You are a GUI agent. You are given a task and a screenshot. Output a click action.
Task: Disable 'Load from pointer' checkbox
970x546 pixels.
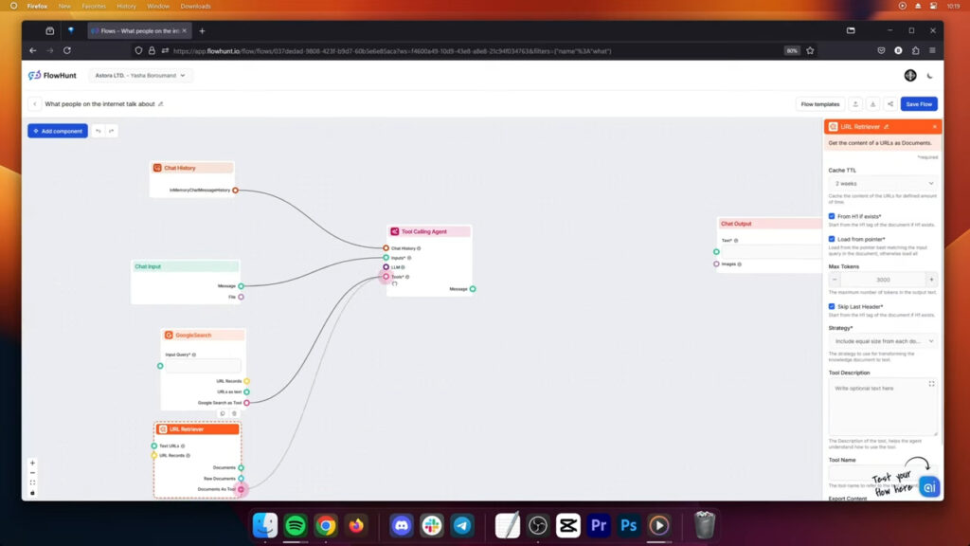(831, 240)
